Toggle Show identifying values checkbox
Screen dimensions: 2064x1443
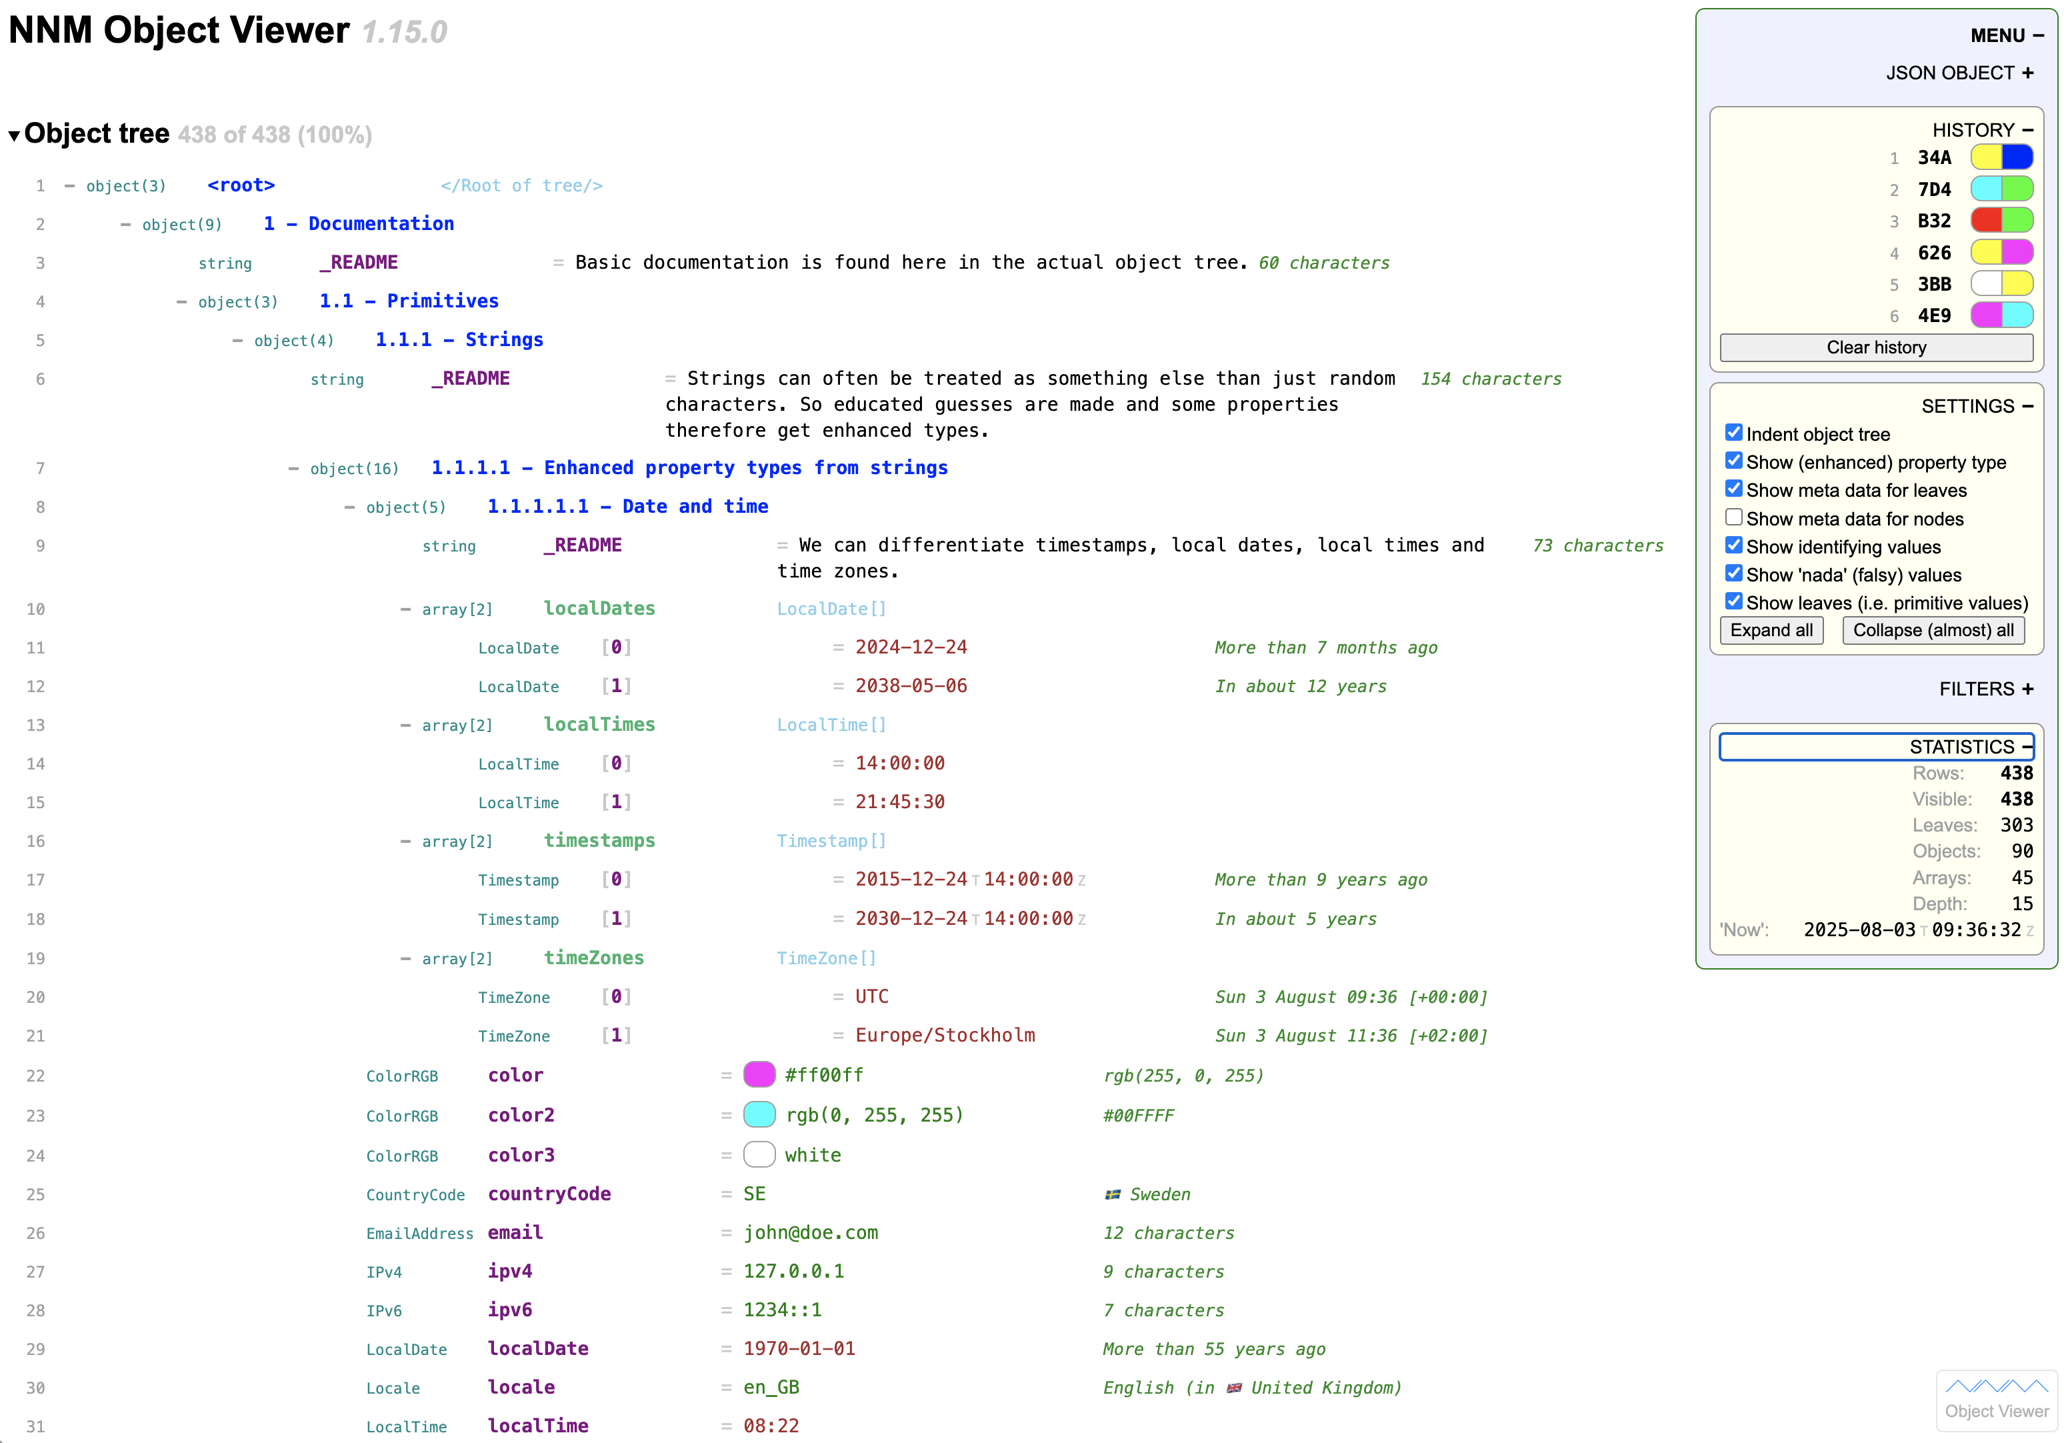(1733, 545)
